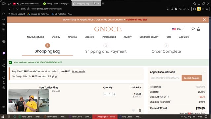This screenshot has width=211, height=119.
Task: Open the sidebar three dots menu
Action: coord(4,112)
